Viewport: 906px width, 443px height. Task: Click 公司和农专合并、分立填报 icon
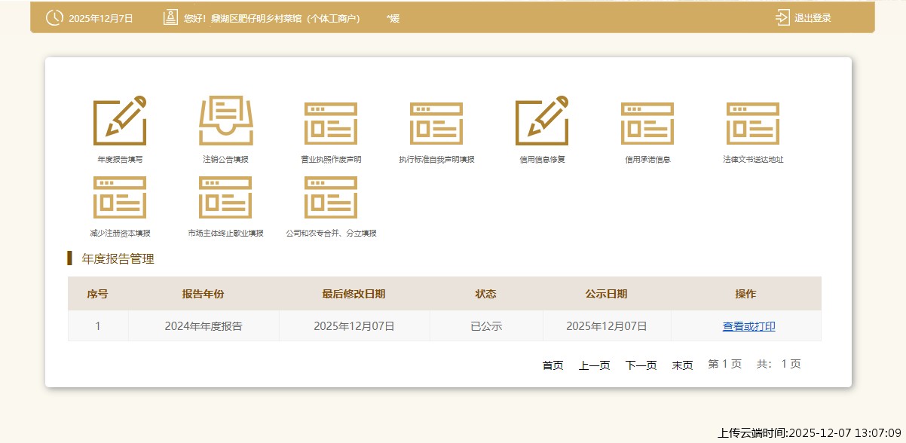[331, 197]
